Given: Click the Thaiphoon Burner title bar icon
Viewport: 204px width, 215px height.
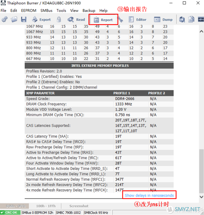Looking at the screenshot, I should (3, 3).
